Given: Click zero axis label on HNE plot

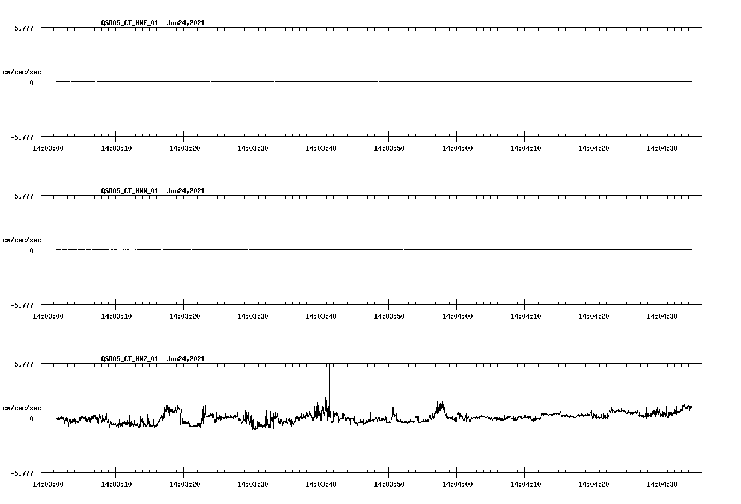Looking at the screenshot, I should point(32,82).
